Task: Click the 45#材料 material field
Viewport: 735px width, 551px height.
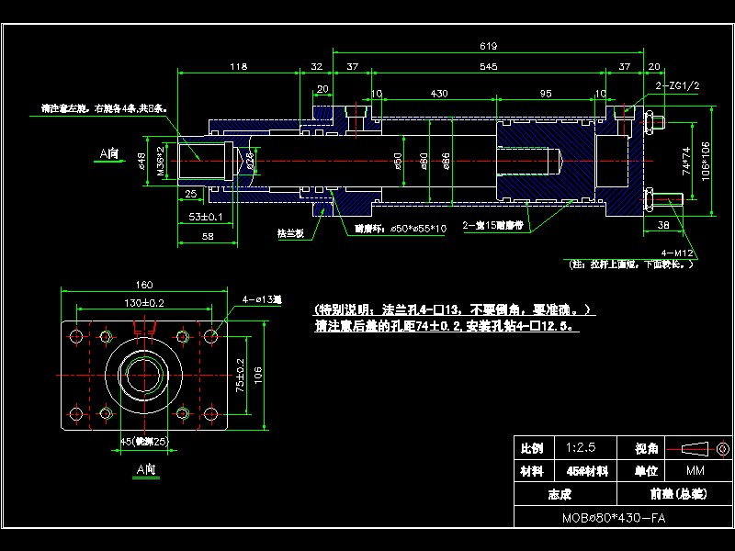Action: (x=587, y=469)
